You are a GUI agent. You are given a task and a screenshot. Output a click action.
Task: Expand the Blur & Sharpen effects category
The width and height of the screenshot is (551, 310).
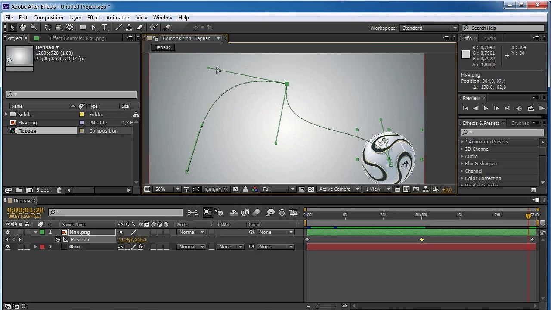[x=462, y=164]
